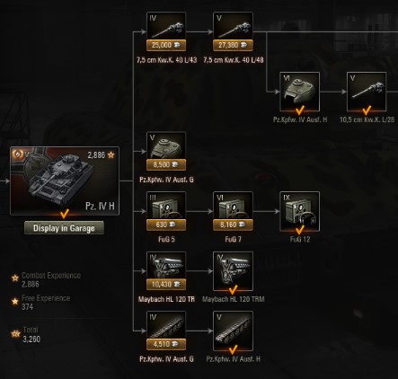Click the Maybach HL 120 TRM engine icon
This screenshot has width=398, height=379.
233,271
